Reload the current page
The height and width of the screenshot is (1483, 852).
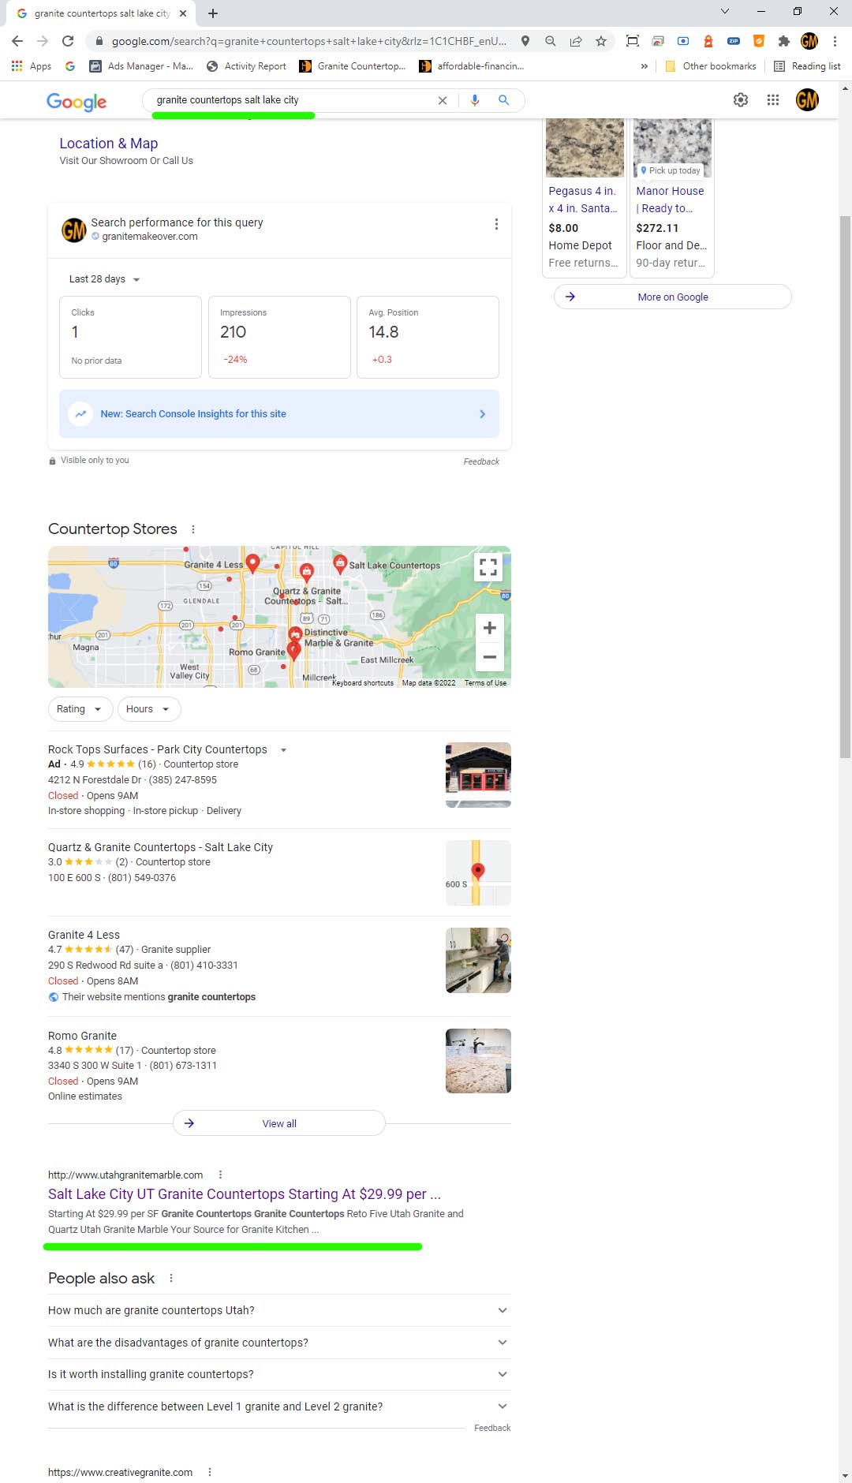pos(68,41)
